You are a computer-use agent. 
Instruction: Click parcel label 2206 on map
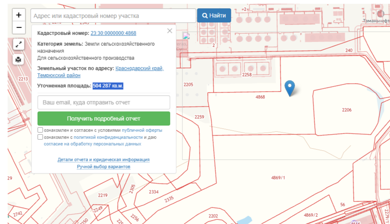click(x=347, y=110)
